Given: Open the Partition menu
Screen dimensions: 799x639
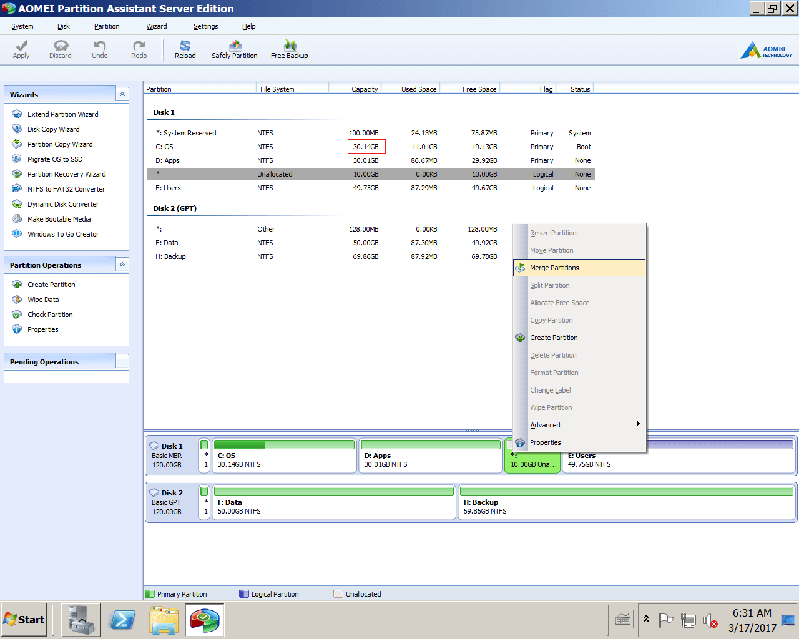Looking at the screenshot, I should coord(107,26).
